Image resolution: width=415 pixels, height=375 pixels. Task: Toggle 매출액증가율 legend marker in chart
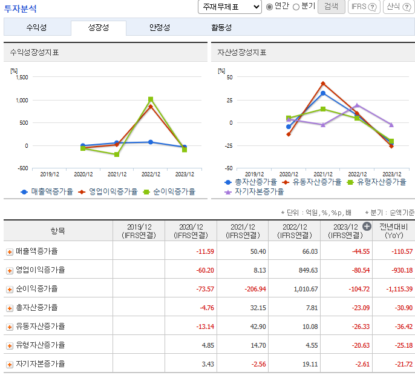24,192
